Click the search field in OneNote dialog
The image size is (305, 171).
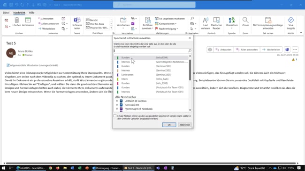pos(151,50)
